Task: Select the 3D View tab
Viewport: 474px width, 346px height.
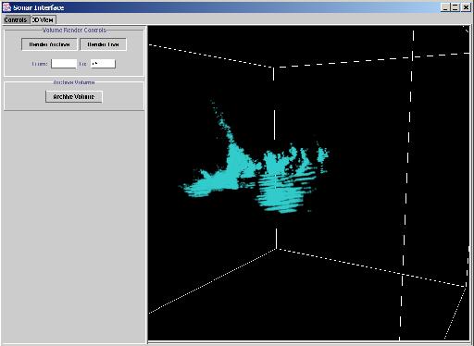Action: click(x=43, y=20)
